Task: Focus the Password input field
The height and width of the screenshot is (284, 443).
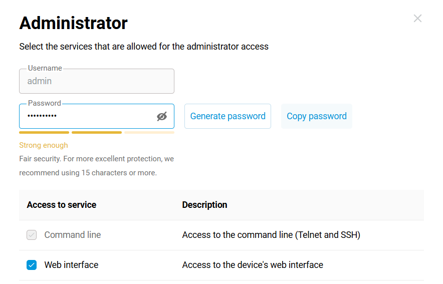Action: (85, 116)
